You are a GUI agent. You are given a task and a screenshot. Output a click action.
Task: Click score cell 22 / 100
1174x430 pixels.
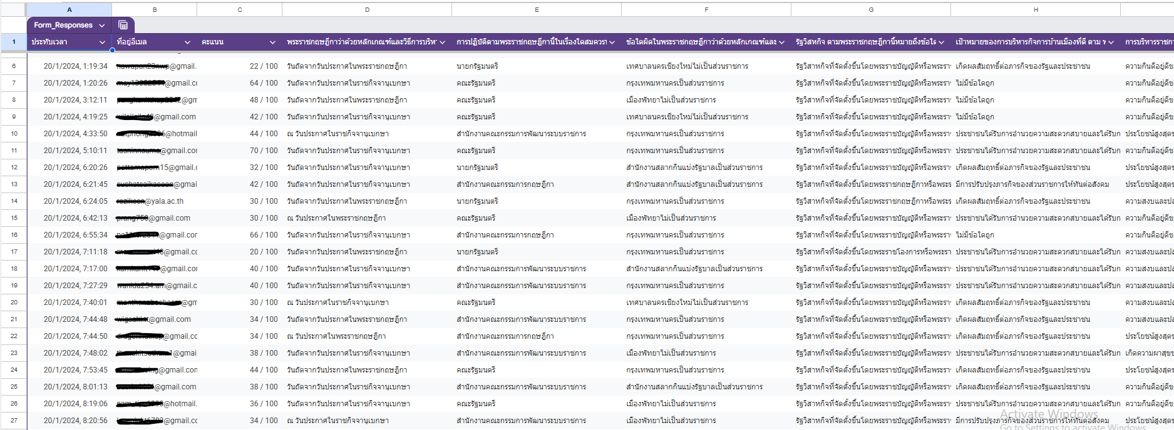pos(240,66)
